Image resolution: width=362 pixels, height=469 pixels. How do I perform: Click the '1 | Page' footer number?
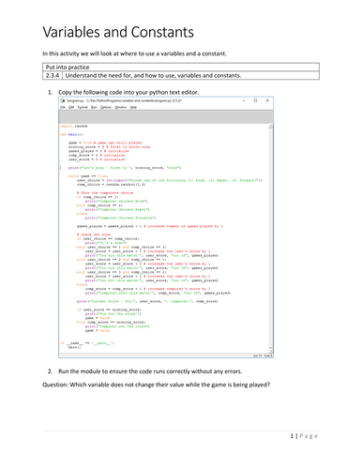tap(304, 436)
